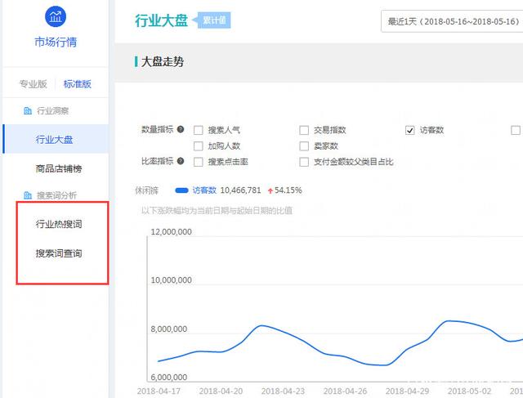
Task: Check the 搜索点击率 checkbox
Action: point(198,162)
